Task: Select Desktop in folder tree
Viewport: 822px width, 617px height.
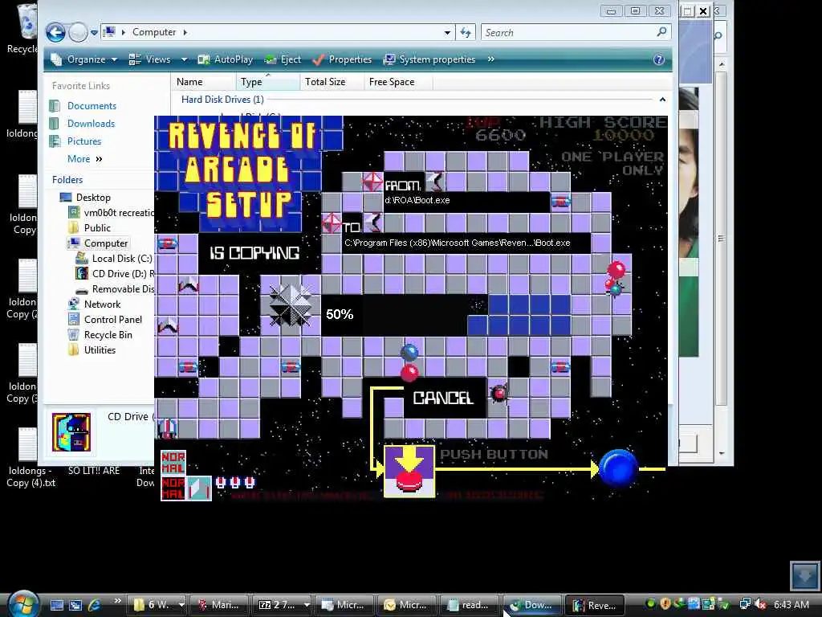Action: tap(85, 198)
